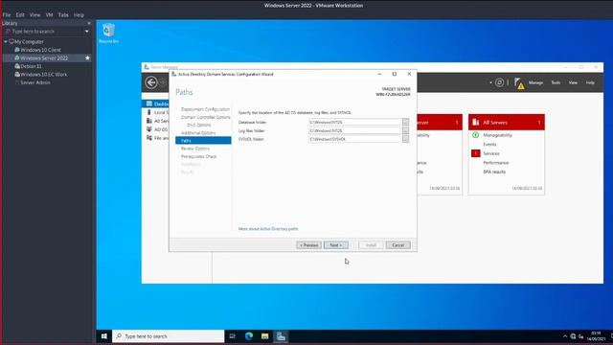Click the Dashboard icon in Server Manager sidebar
The image size is (613, 345).
click(x=149, y=103)
